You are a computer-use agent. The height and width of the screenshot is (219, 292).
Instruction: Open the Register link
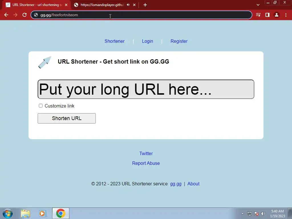click(x=179, y=41)
